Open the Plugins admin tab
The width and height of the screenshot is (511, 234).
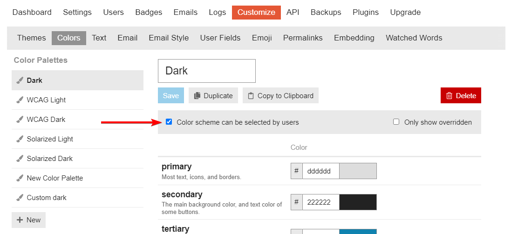(366, 13)
